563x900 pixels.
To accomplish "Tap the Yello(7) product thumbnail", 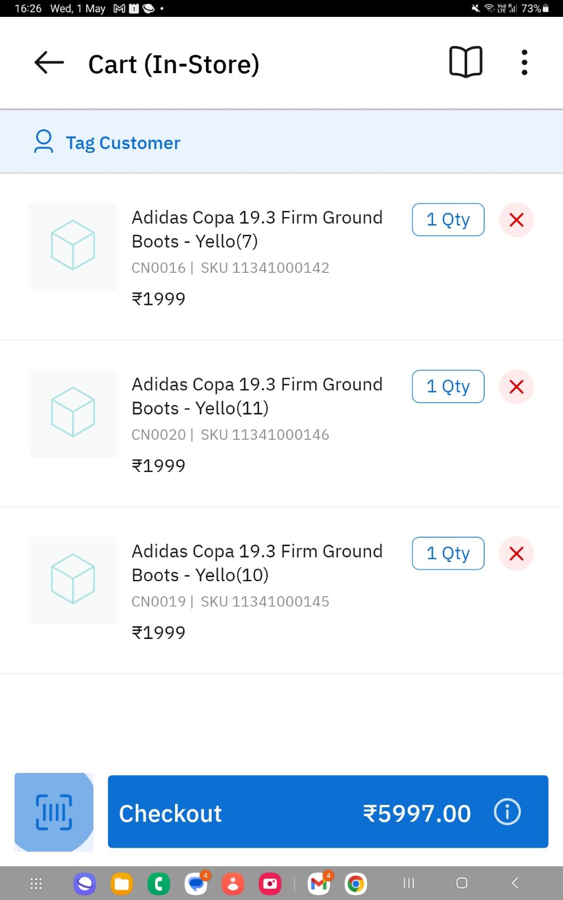I will point(73,247).
